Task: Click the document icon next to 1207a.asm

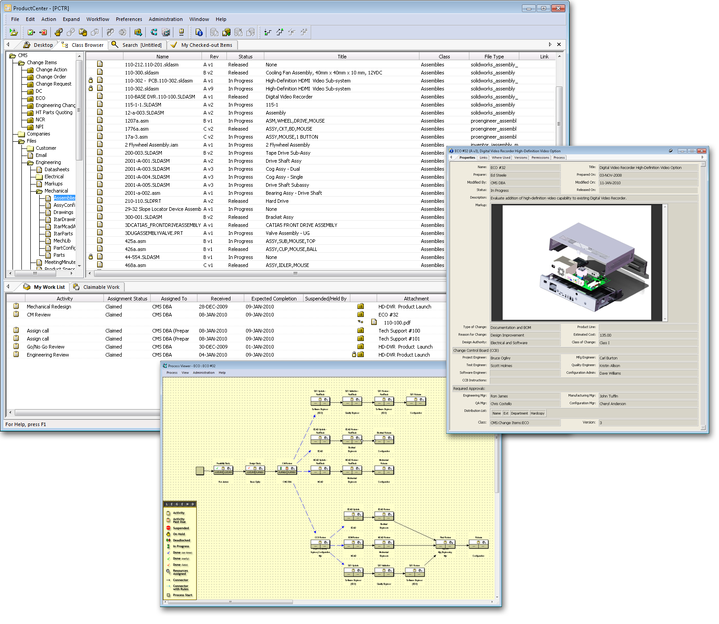Action: tap(101, 120)
